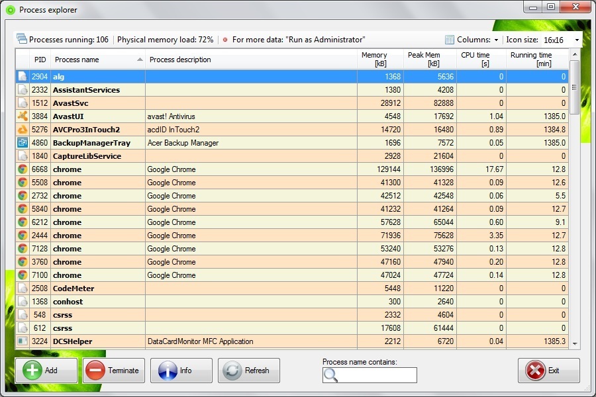This screenshot has width=596, height=397.
Task: Click the Chrome icon for PID 3760
Action: click(x=23, y=262)
